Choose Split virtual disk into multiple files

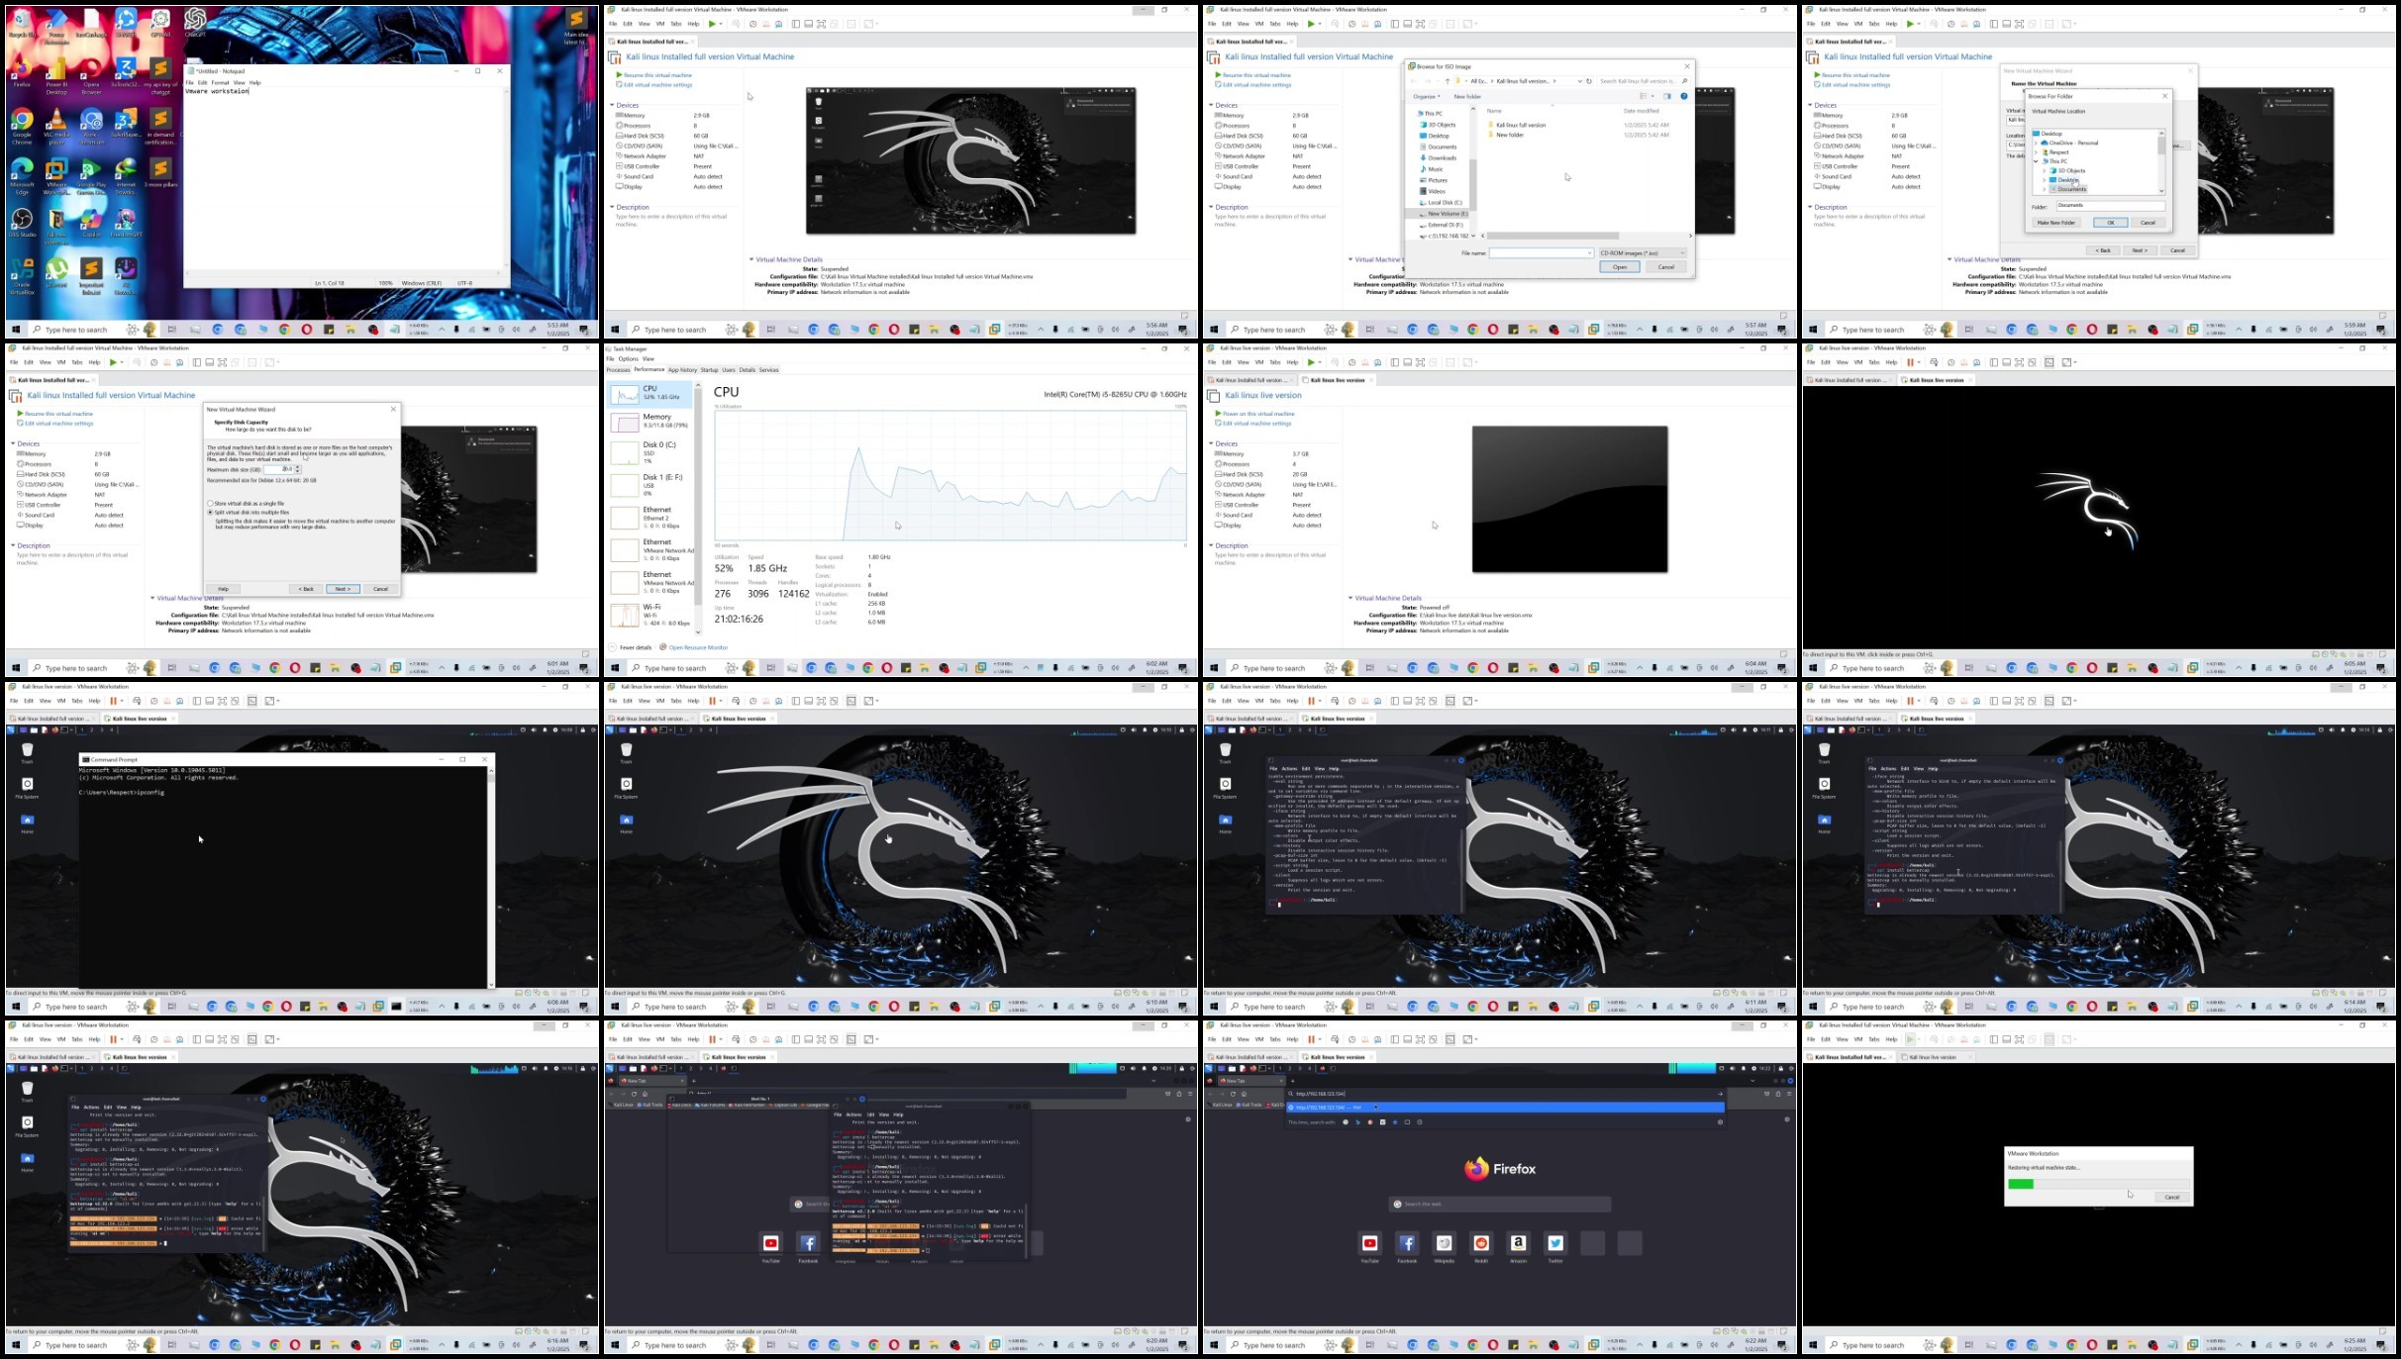click(x=249, y=512)
